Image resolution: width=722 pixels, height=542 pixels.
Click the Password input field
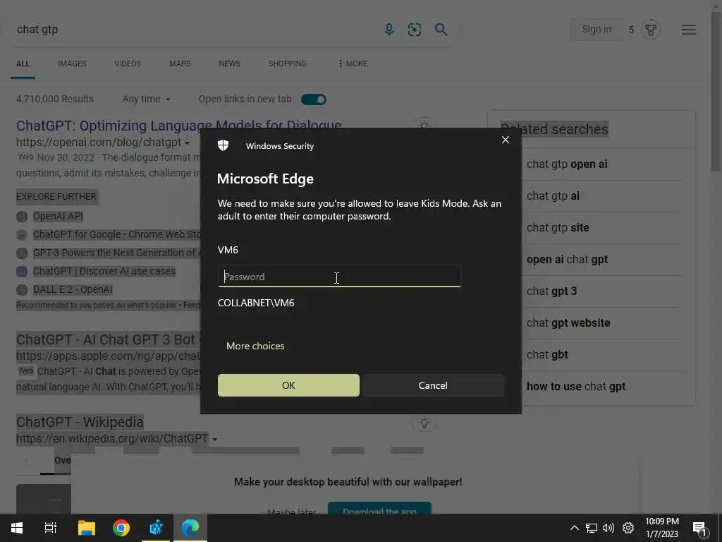(339, 277)
